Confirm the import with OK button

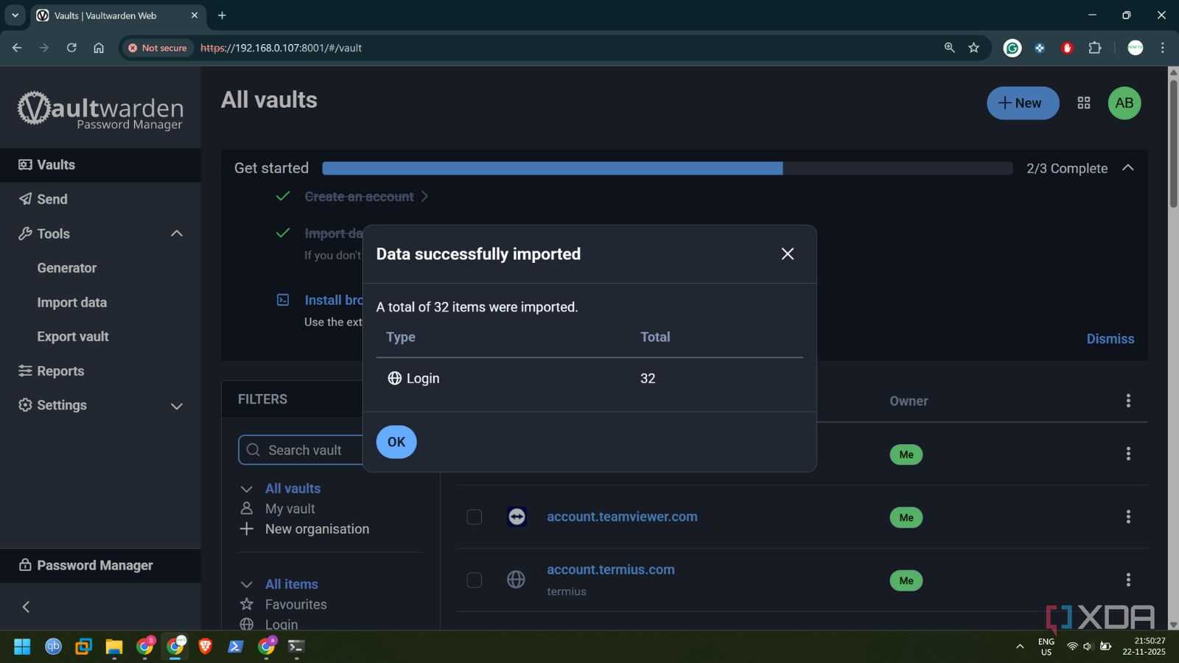tap(396, 442)
